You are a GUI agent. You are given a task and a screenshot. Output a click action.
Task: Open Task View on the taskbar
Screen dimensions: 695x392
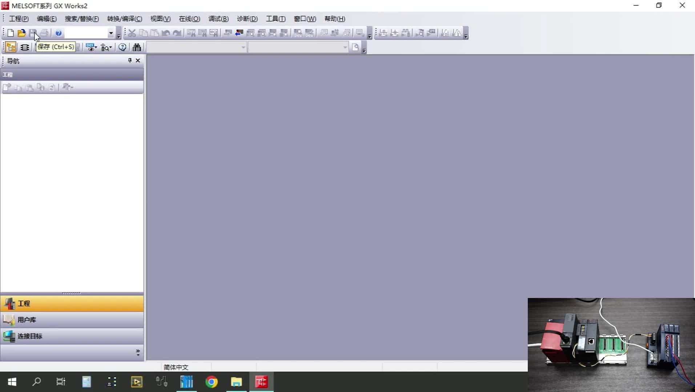point(61,382)
